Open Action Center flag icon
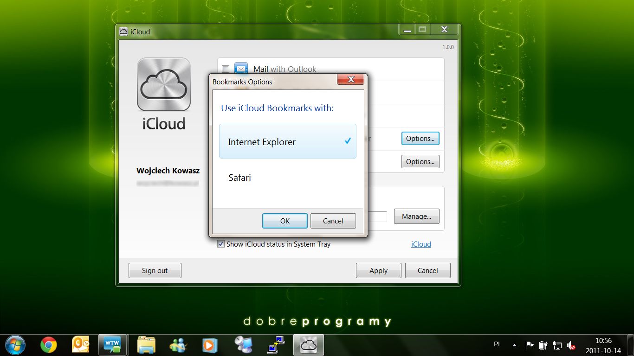Image resolution: width=634 pixels, height=356 pixels. [x=529, y=345]
